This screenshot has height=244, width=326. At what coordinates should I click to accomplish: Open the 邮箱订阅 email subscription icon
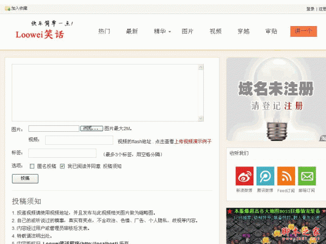click(307, 176)
